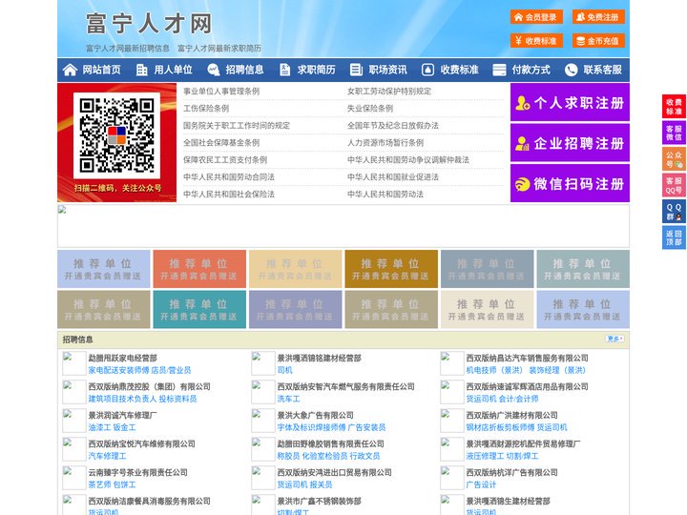Click the WeChat QR code image
The height and width of the screenshot is (515, 687).
point(116,135)
